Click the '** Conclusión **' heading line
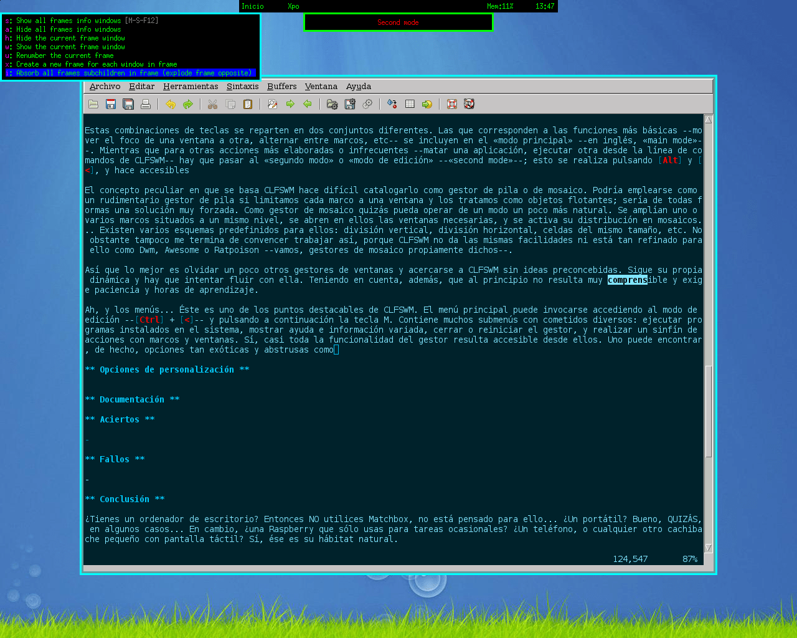The image size is (797, 638). point(125,499)
